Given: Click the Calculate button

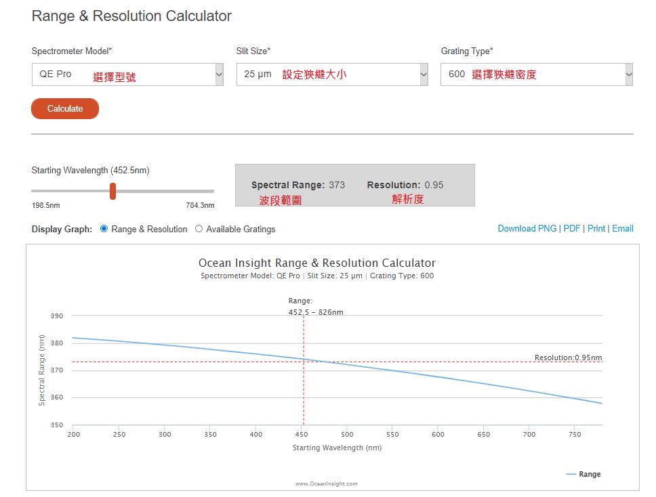Looking at the screenshot, I should (65, 108).
